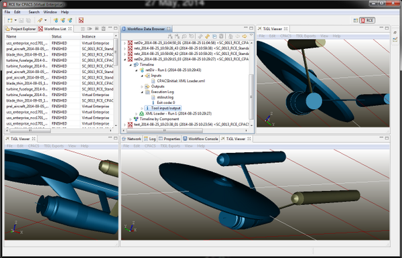This screenshot has height=258, width=402.
Task: Open TiGL Exports menu in top-right TiGL Viewer
Action: (x=306, y=36)
